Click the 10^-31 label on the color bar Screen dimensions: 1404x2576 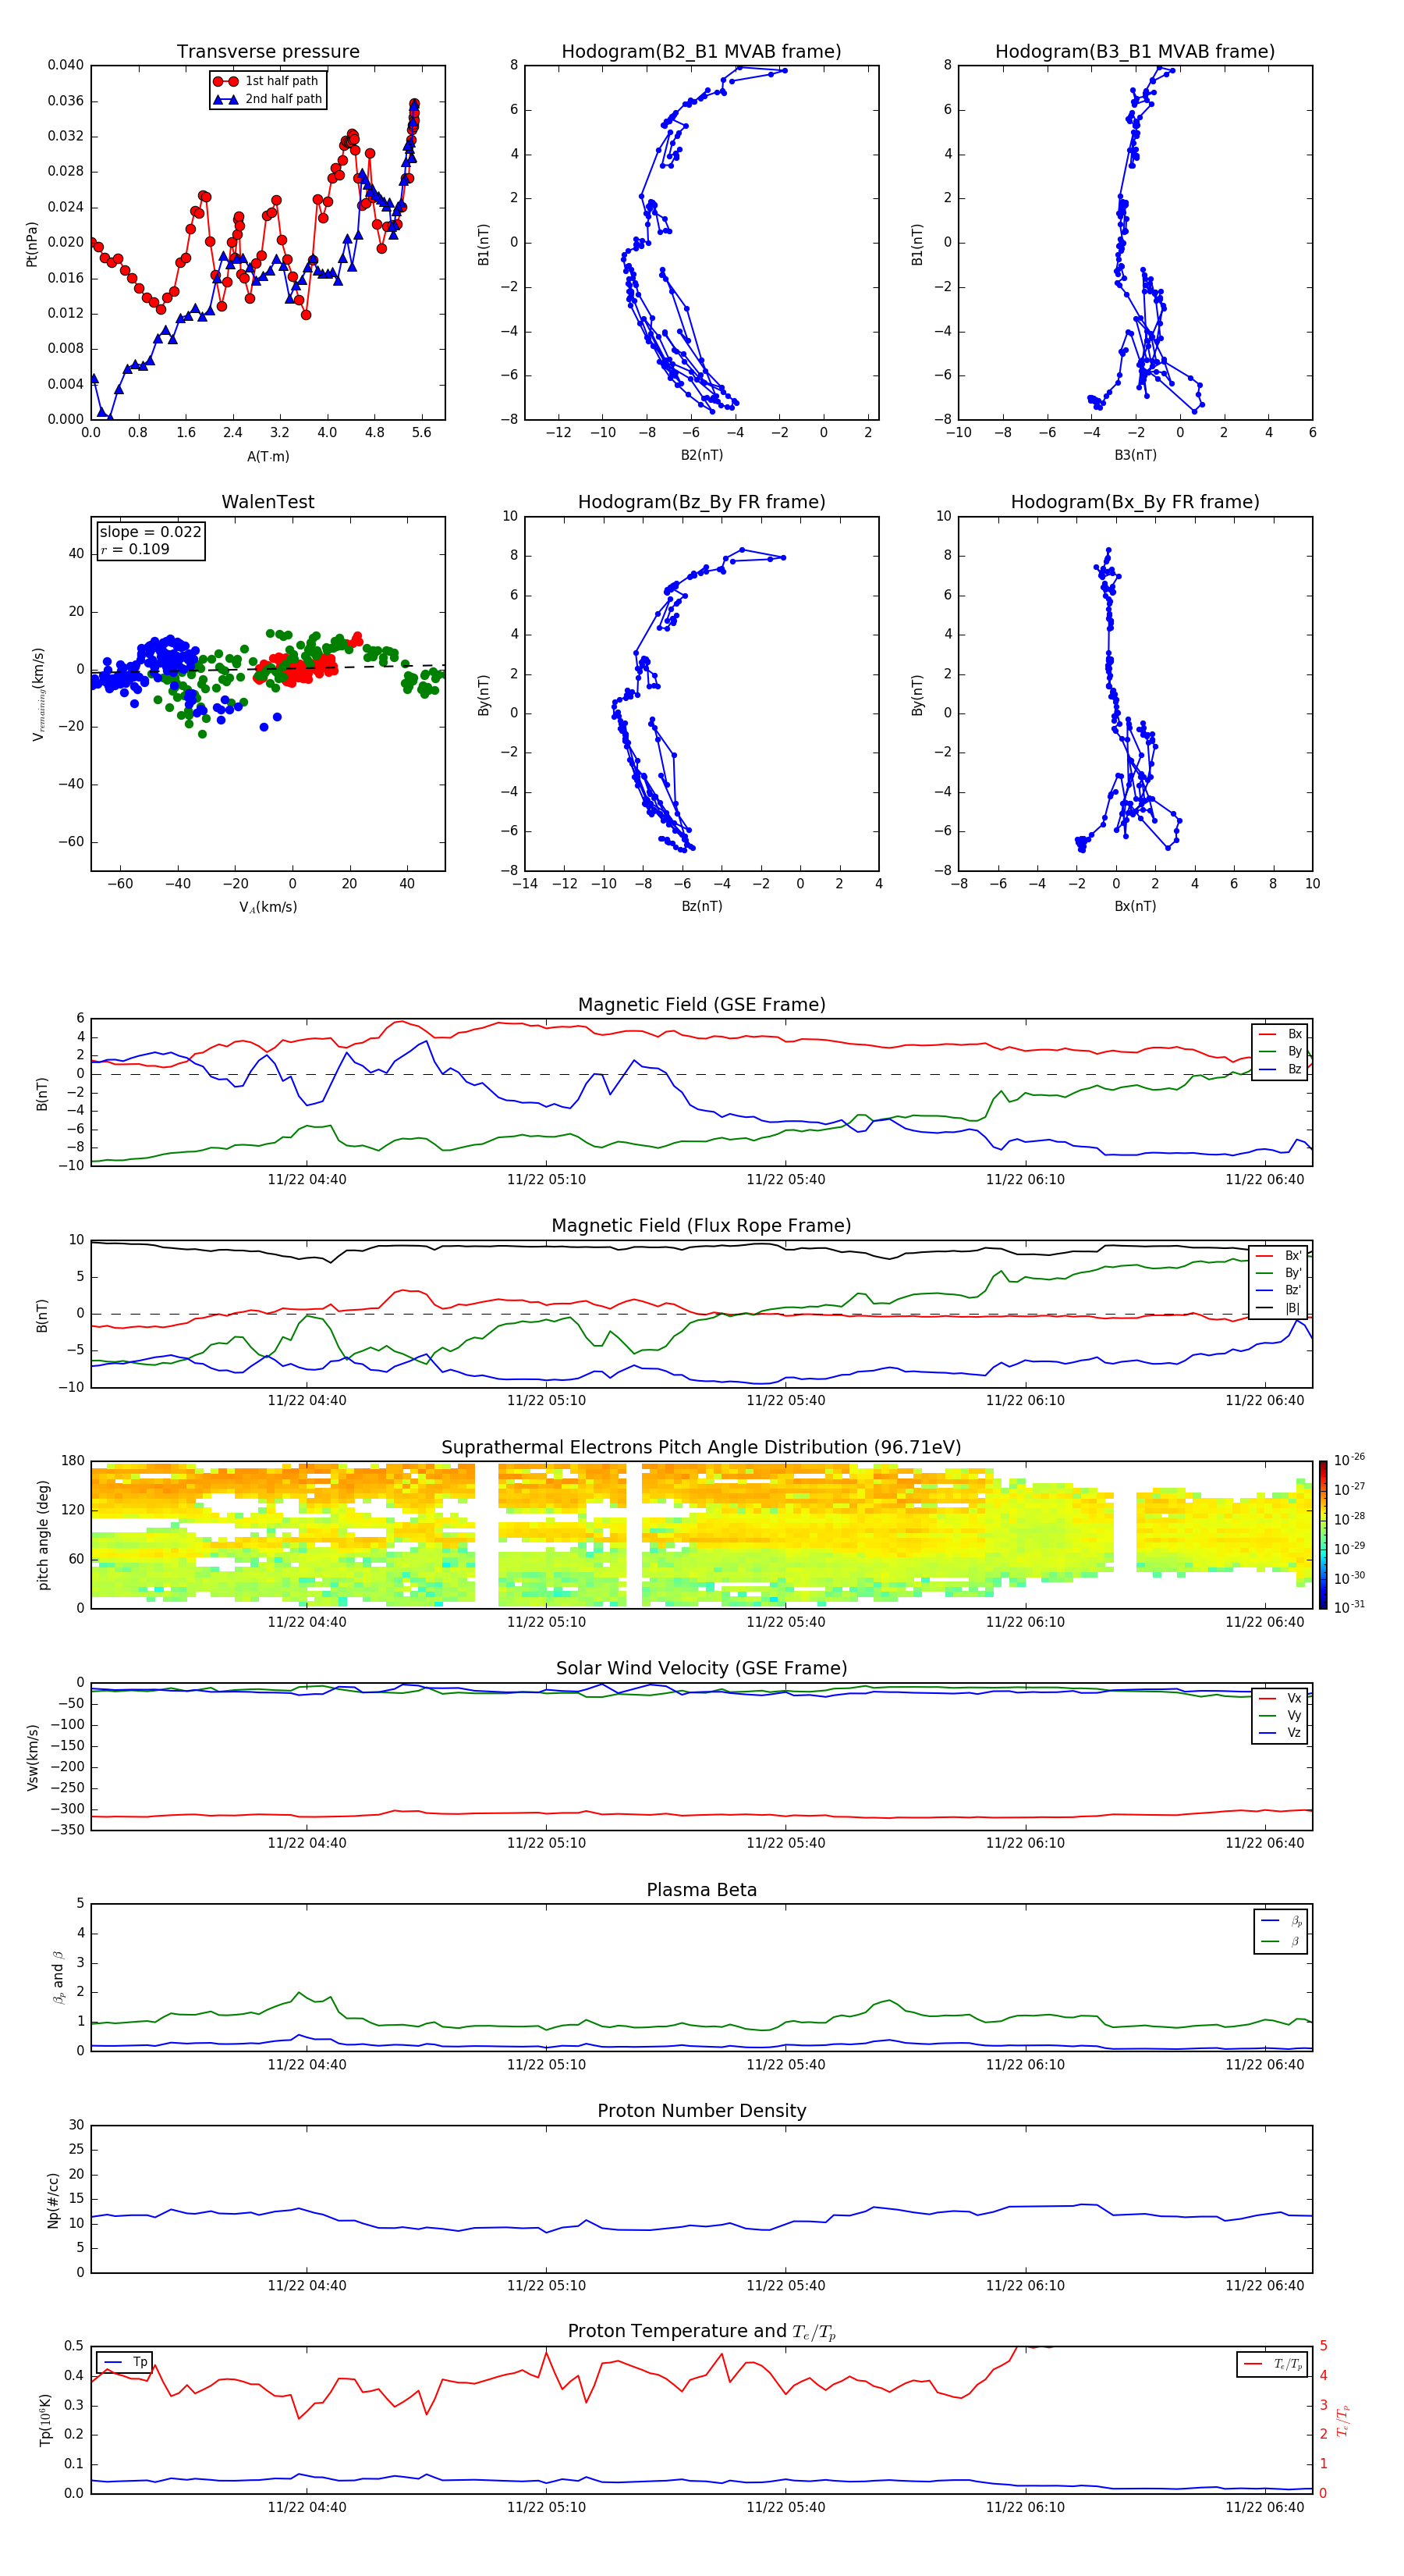[1349, 1607]
